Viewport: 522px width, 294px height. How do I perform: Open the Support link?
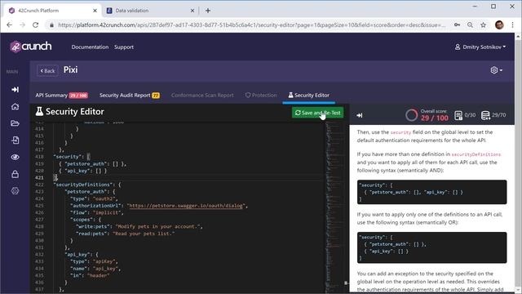click(x=124, y=47)
